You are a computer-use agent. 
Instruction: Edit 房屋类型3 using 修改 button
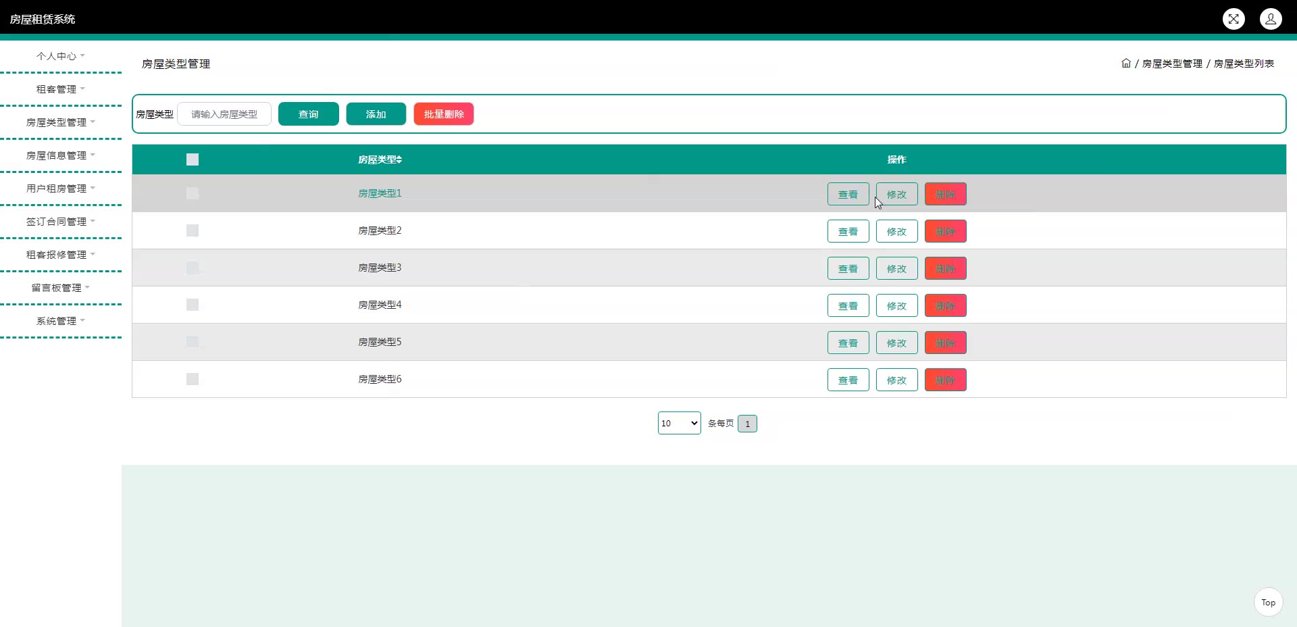(x=897, y=268)
